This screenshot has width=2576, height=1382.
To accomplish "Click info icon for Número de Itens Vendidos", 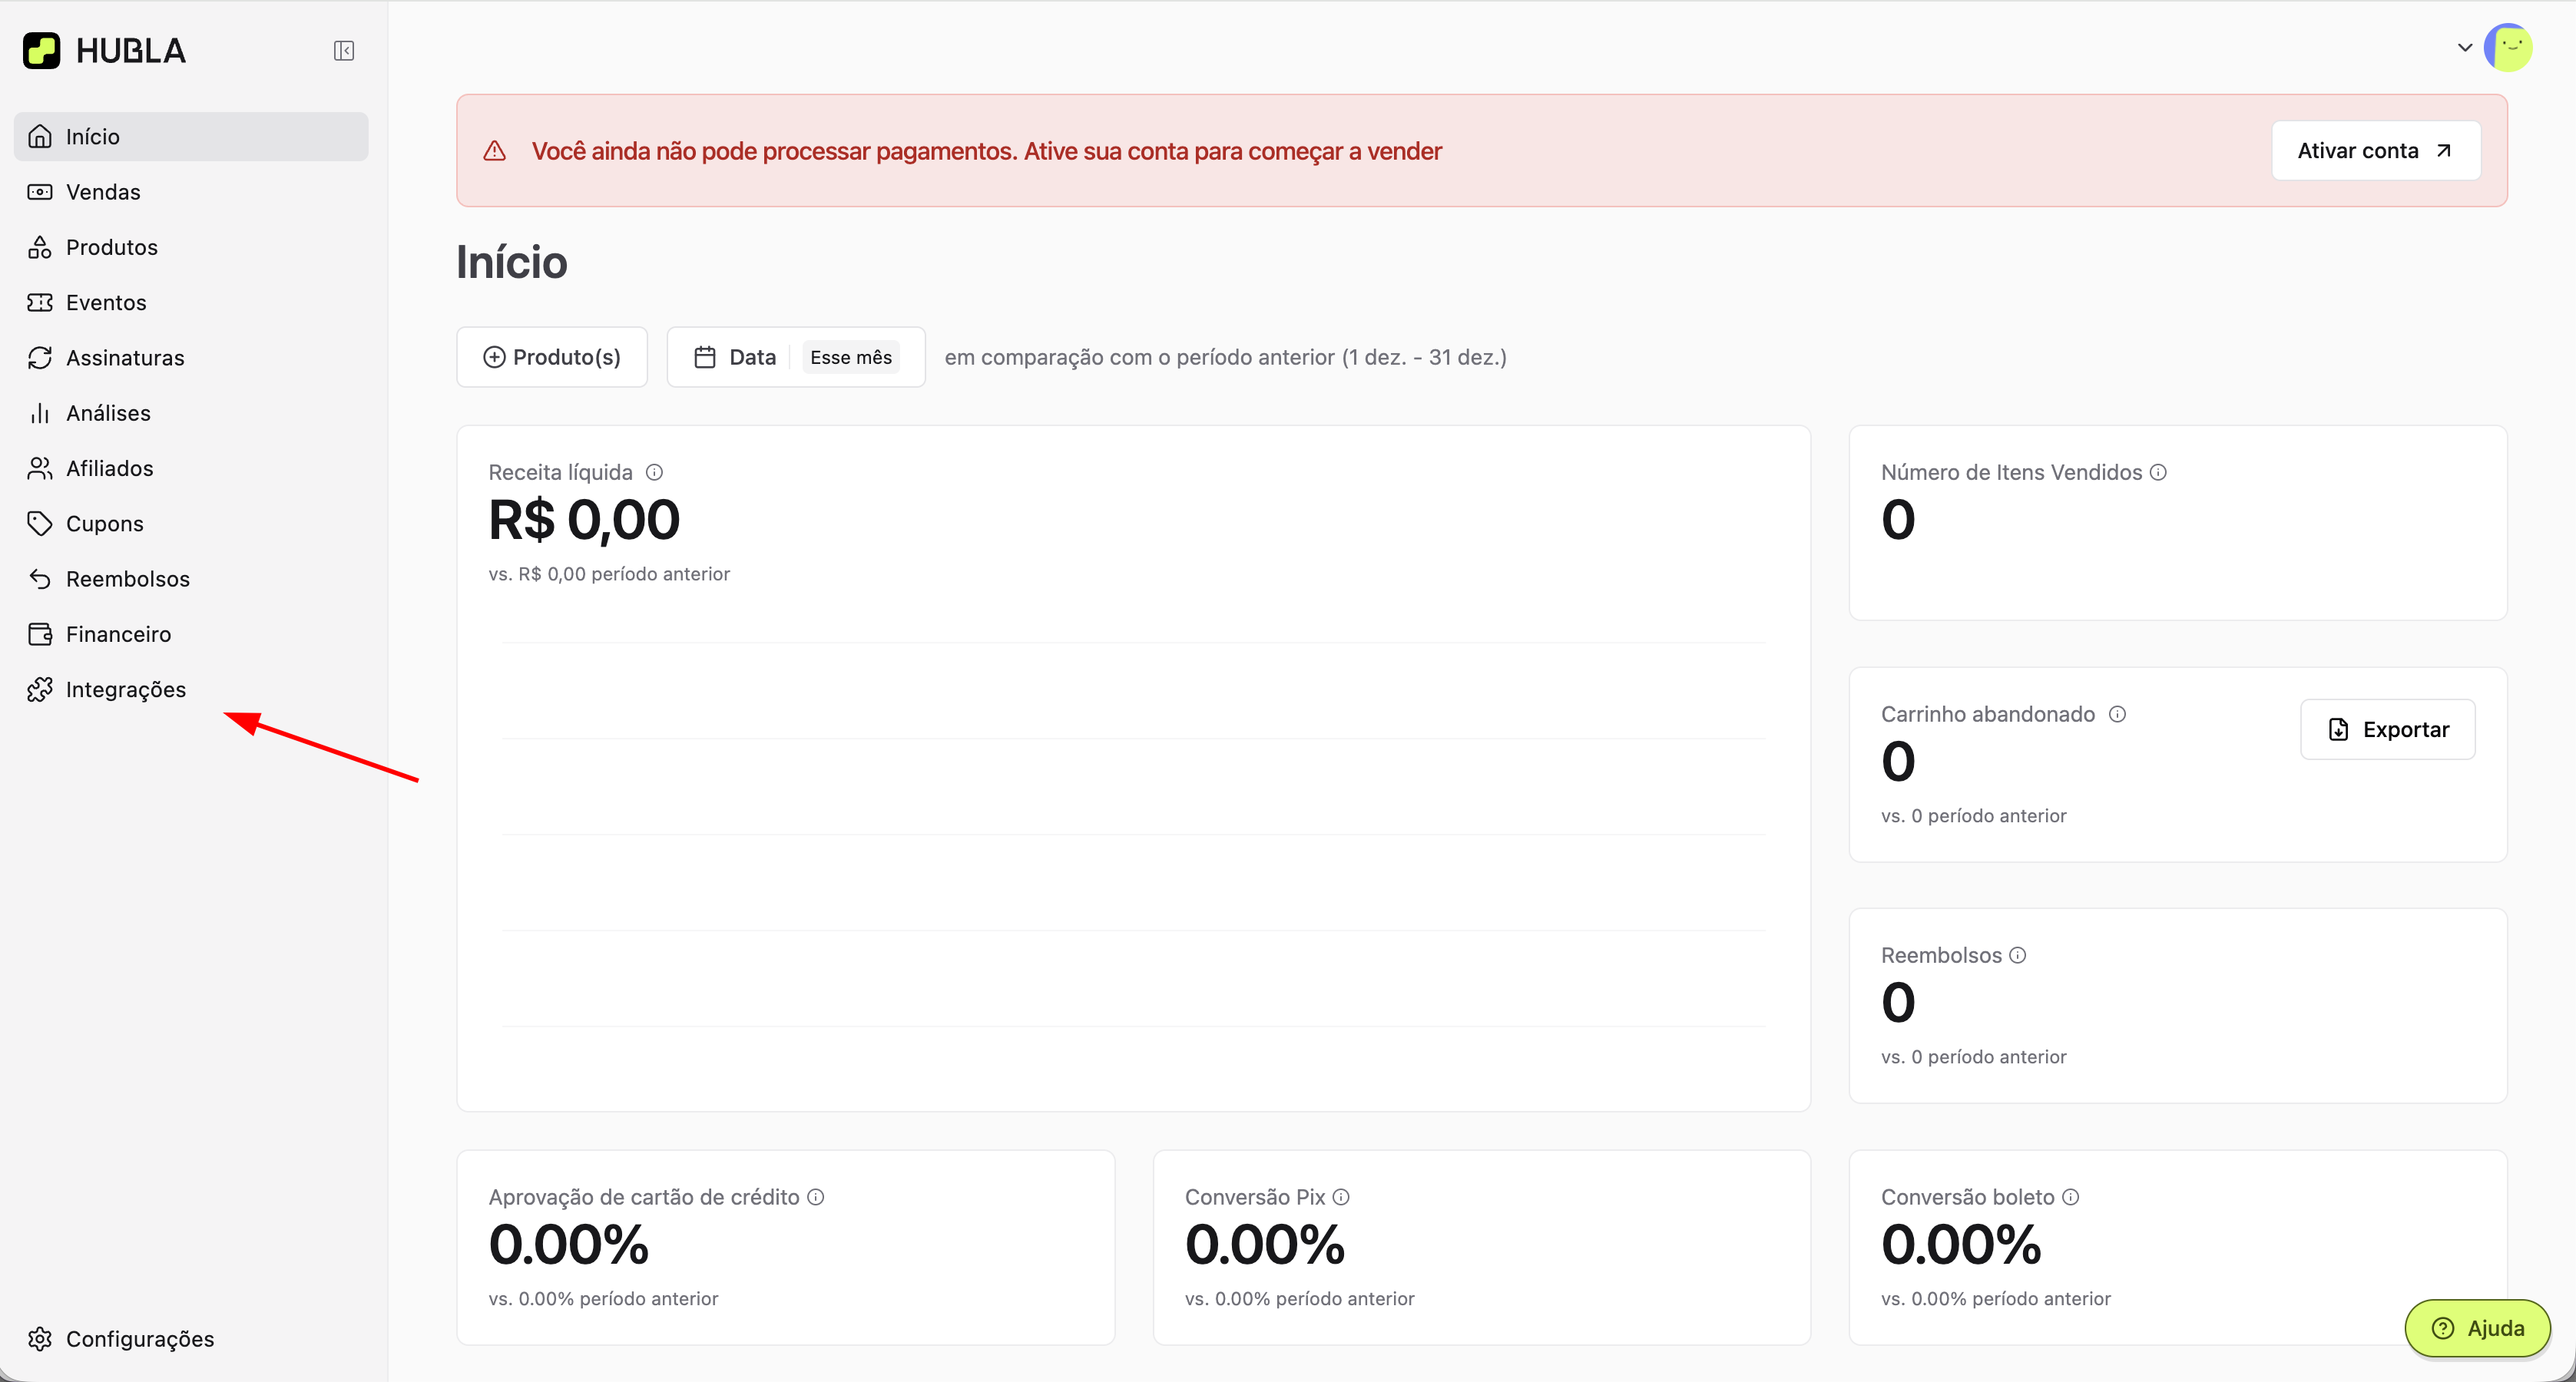I will tap(2158, 472).
